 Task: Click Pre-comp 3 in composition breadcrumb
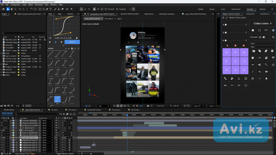[x=109, y=19]
